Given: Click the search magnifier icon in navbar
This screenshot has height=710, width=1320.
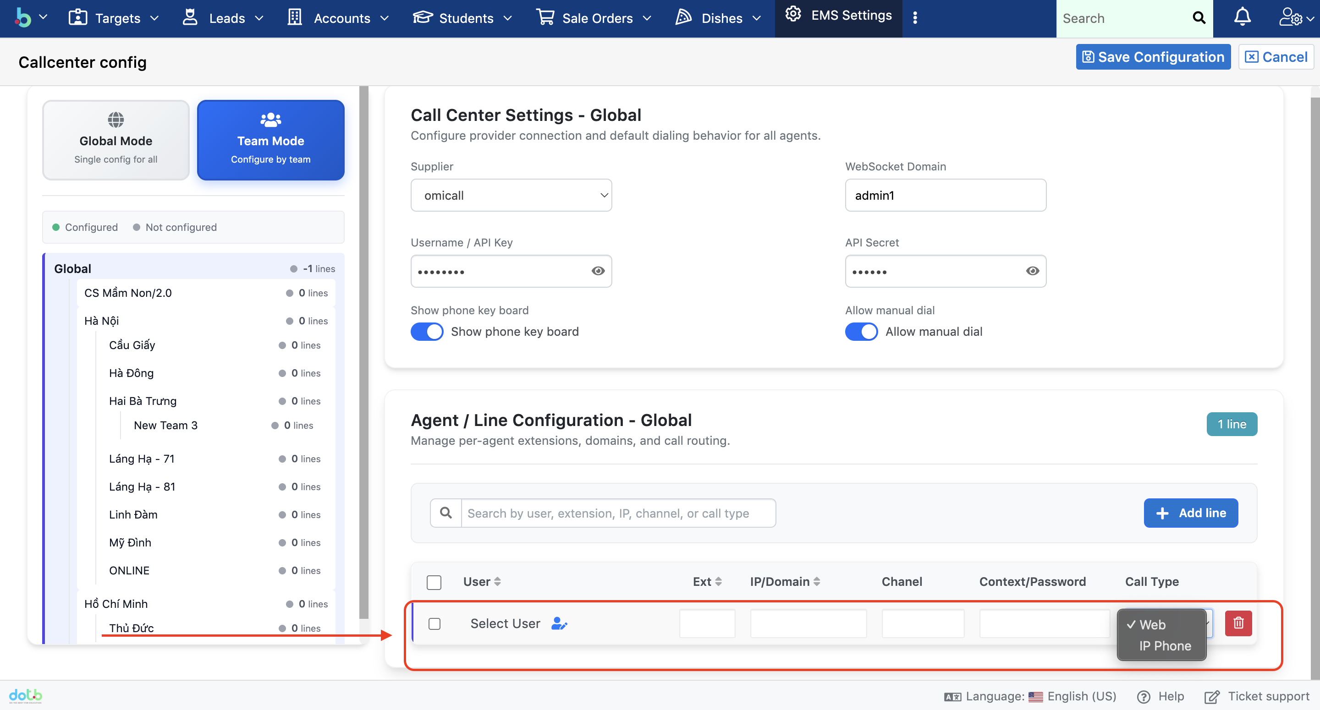Looking at the screenshot, I should click(x=1199, y=18).
